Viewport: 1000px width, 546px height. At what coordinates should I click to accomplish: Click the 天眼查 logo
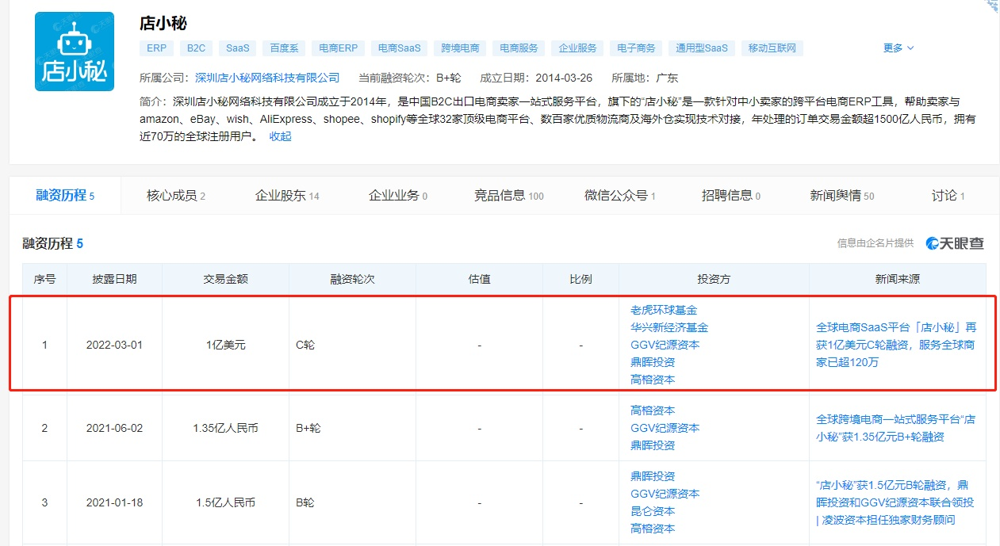pos(956,244)
